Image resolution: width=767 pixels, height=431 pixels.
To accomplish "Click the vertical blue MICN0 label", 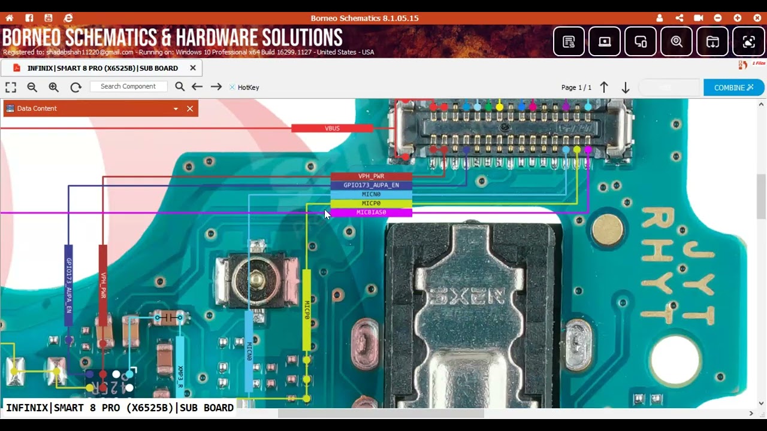I will [x=249, y=351].
